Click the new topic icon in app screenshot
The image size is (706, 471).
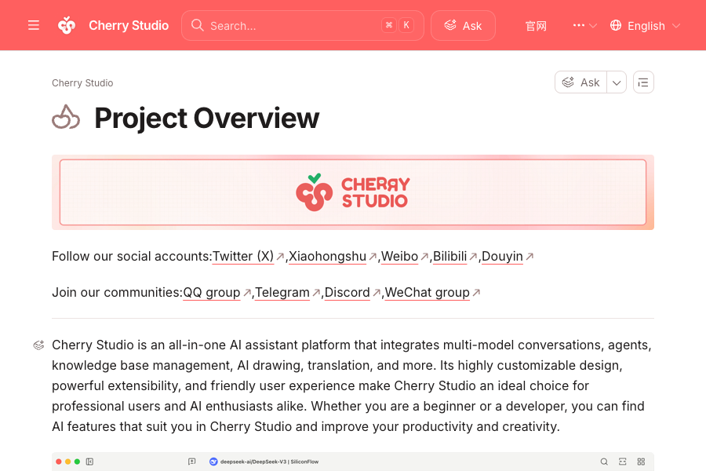(192, 462)
